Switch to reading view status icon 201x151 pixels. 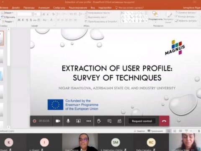tap(180, 131)
